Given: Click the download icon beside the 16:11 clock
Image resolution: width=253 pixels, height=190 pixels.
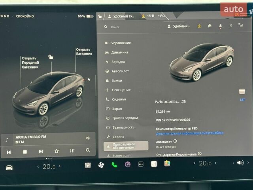Looking at the screenshot, I should [143, 16].
